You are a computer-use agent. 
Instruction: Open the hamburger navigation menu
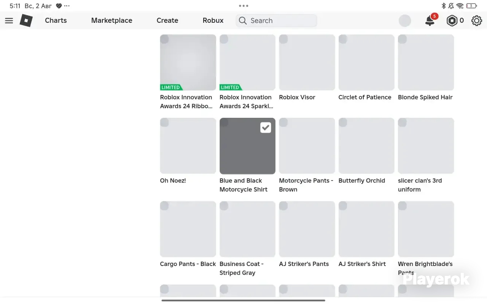(x=9, y=21)
